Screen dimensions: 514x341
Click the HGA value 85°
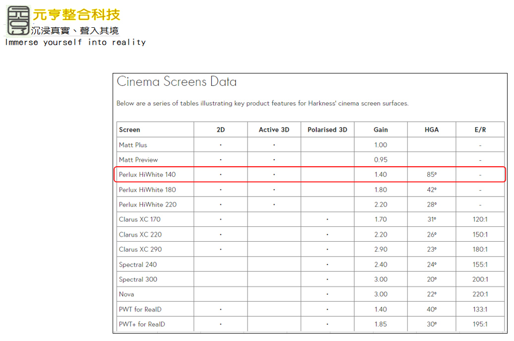click(432, 174)
